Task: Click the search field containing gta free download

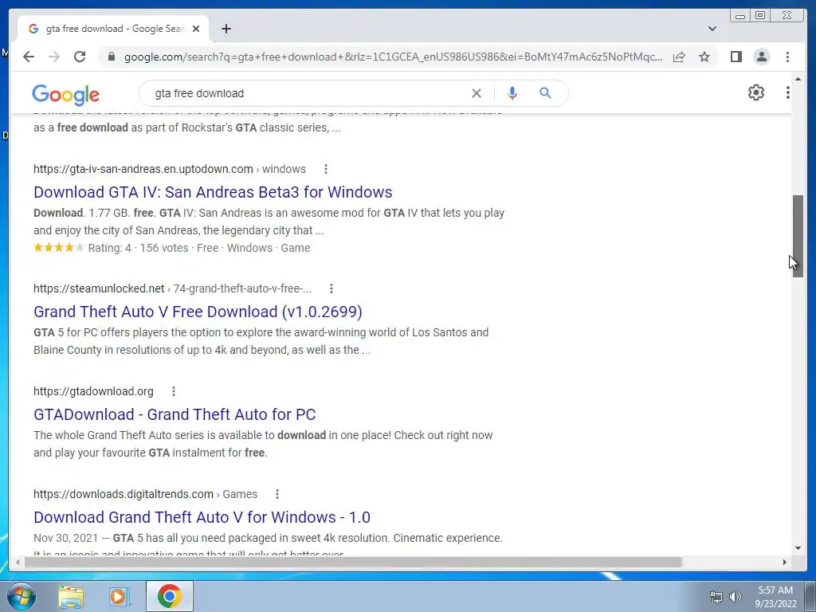Action: click(307, 93)
